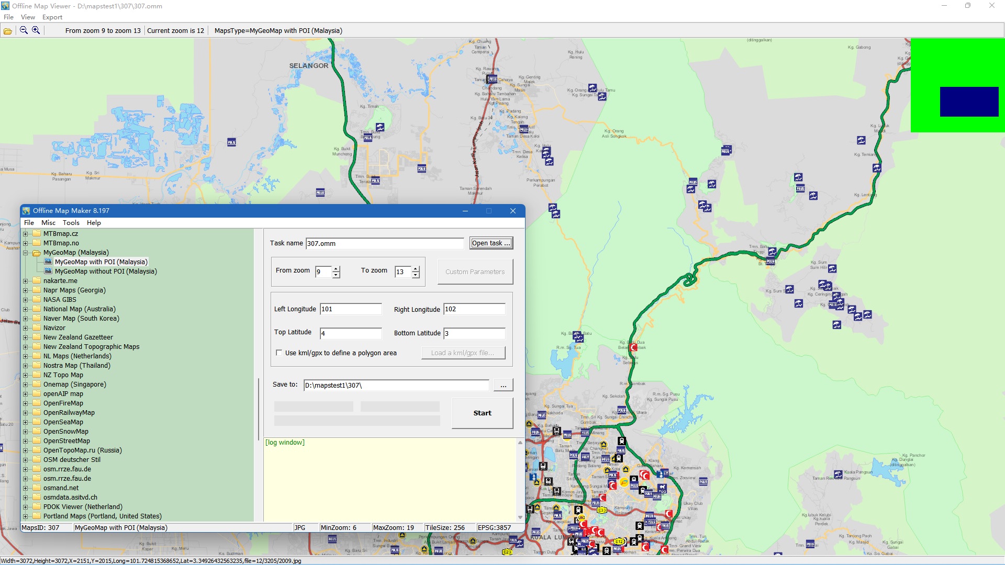This screenshot has width=1005, height=565.
Task: Click the MyGeoMap with POI map icon
Action: click(x=48, y=262)
